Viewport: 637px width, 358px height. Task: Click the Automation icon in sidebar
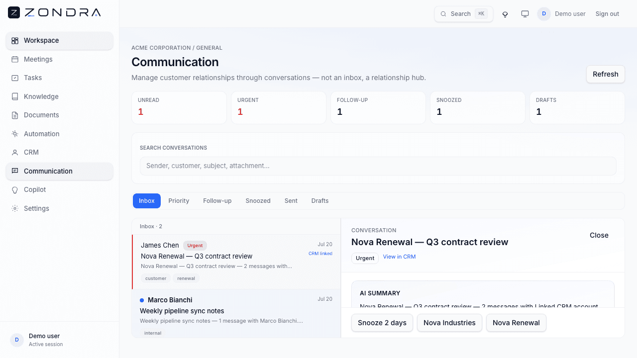pos(15,134)
